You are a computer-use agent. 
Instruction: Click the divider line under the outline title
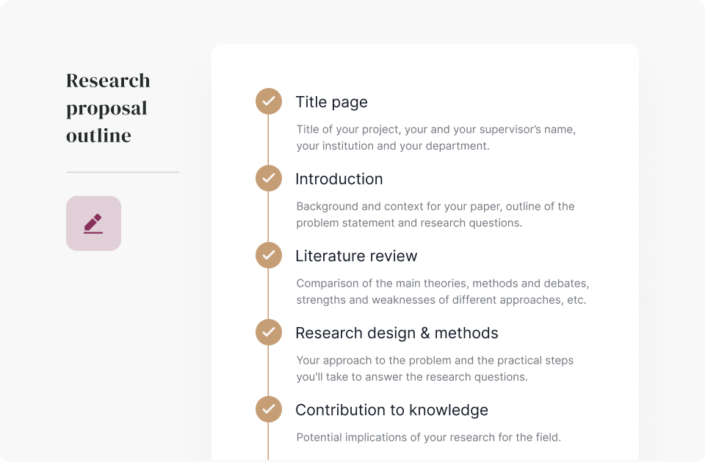pyautogui.click(x=123, y=172)
